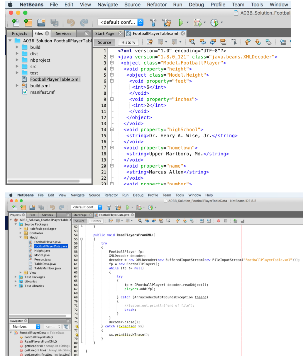The width and height of the screenshot is (306, 360).
Task: Run the project with the green Run icon
Action: [181, 22]
